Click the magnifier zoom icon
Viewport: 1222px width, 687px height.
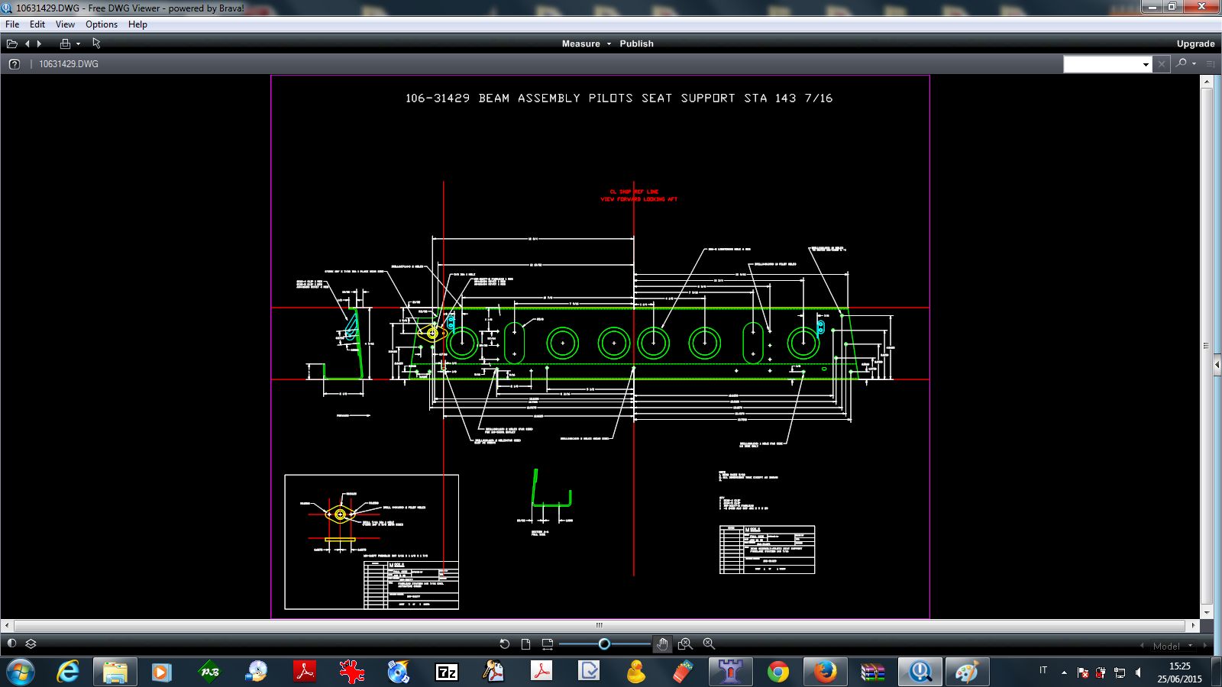pos(709,644)
